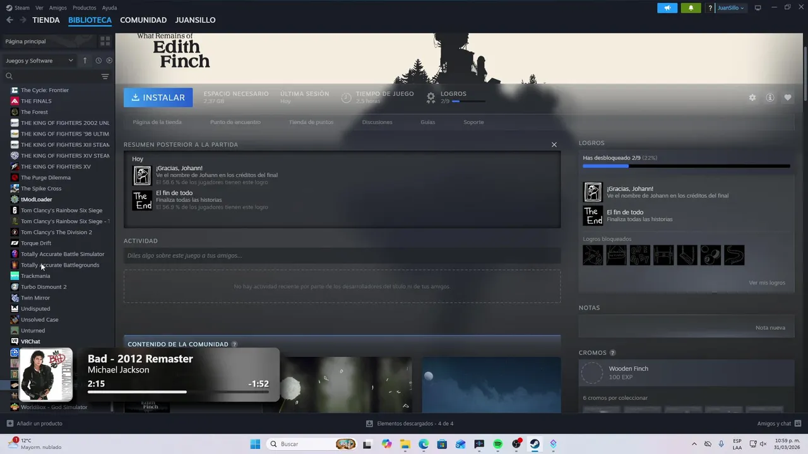Click the blue INSTALAR button
The height and width of the screenshot is (454, 808).
pyautogui.click(x=158, y=98)
